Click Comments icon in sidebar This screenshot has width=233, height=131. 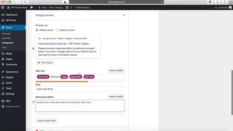[x=3, y=64]
